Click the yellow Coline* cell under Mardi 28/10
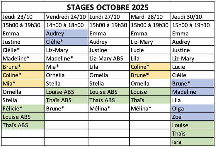Image resolution: width=216 pixels, height=147 pixels. (150, 67)
